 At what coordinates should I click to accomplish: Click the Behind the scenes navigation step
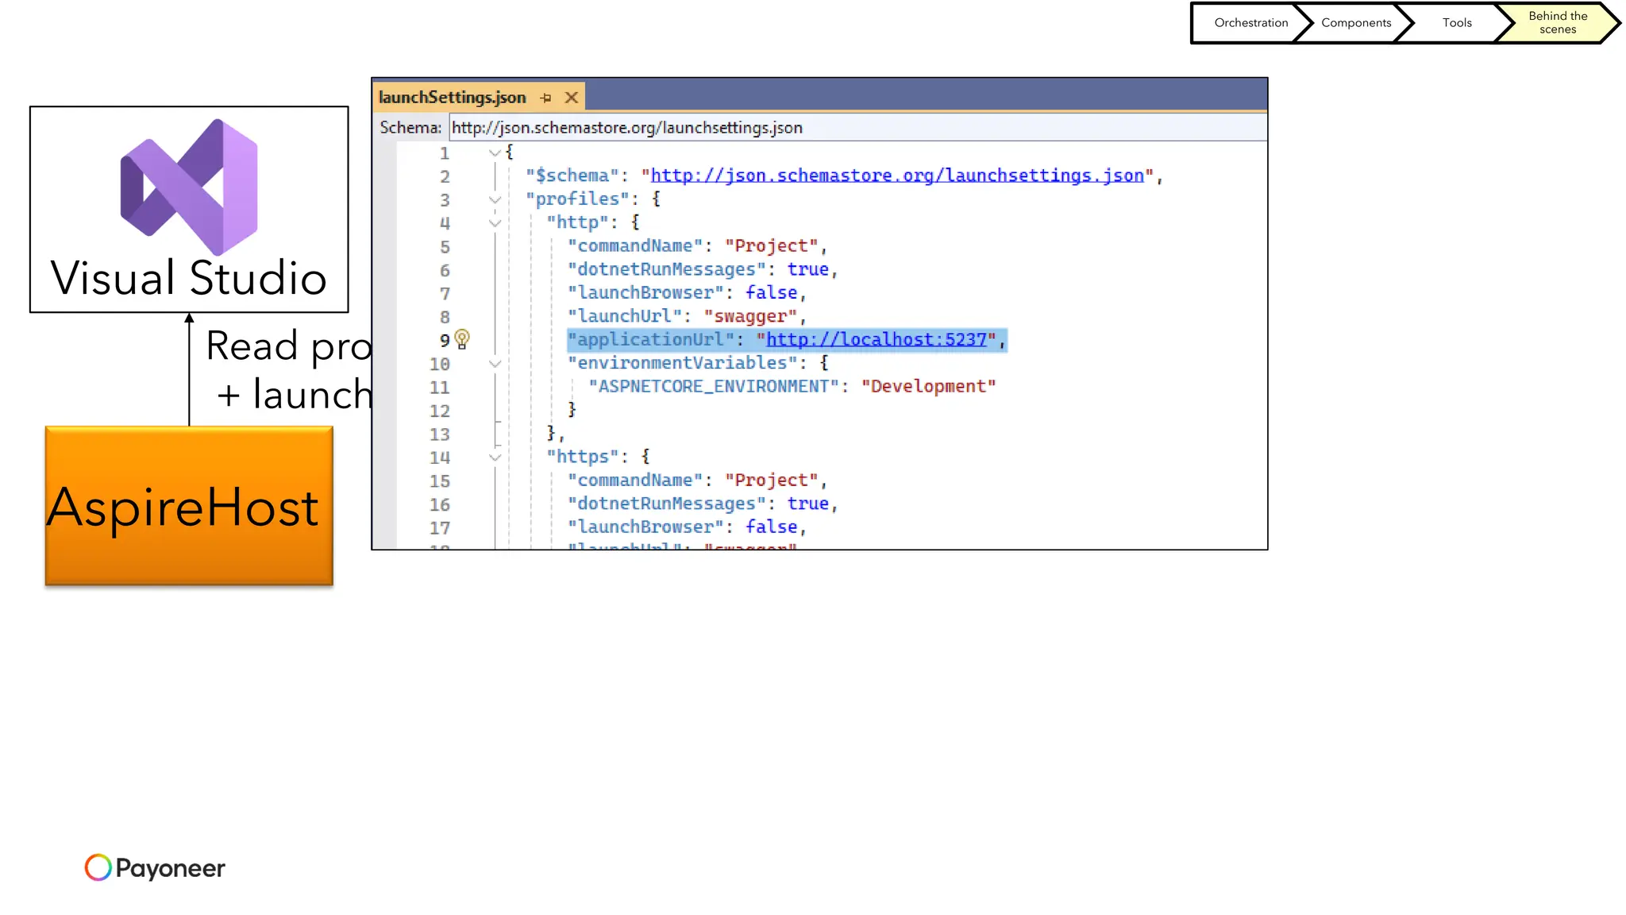[1558, 23]
